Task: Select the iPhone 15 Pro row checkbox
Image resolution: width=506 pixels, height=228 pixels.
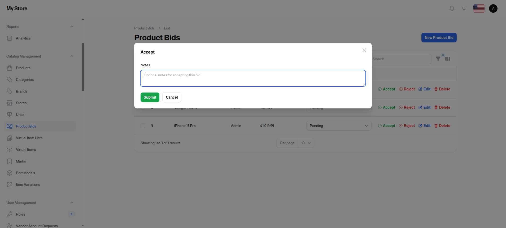Action: pos(143,126)
